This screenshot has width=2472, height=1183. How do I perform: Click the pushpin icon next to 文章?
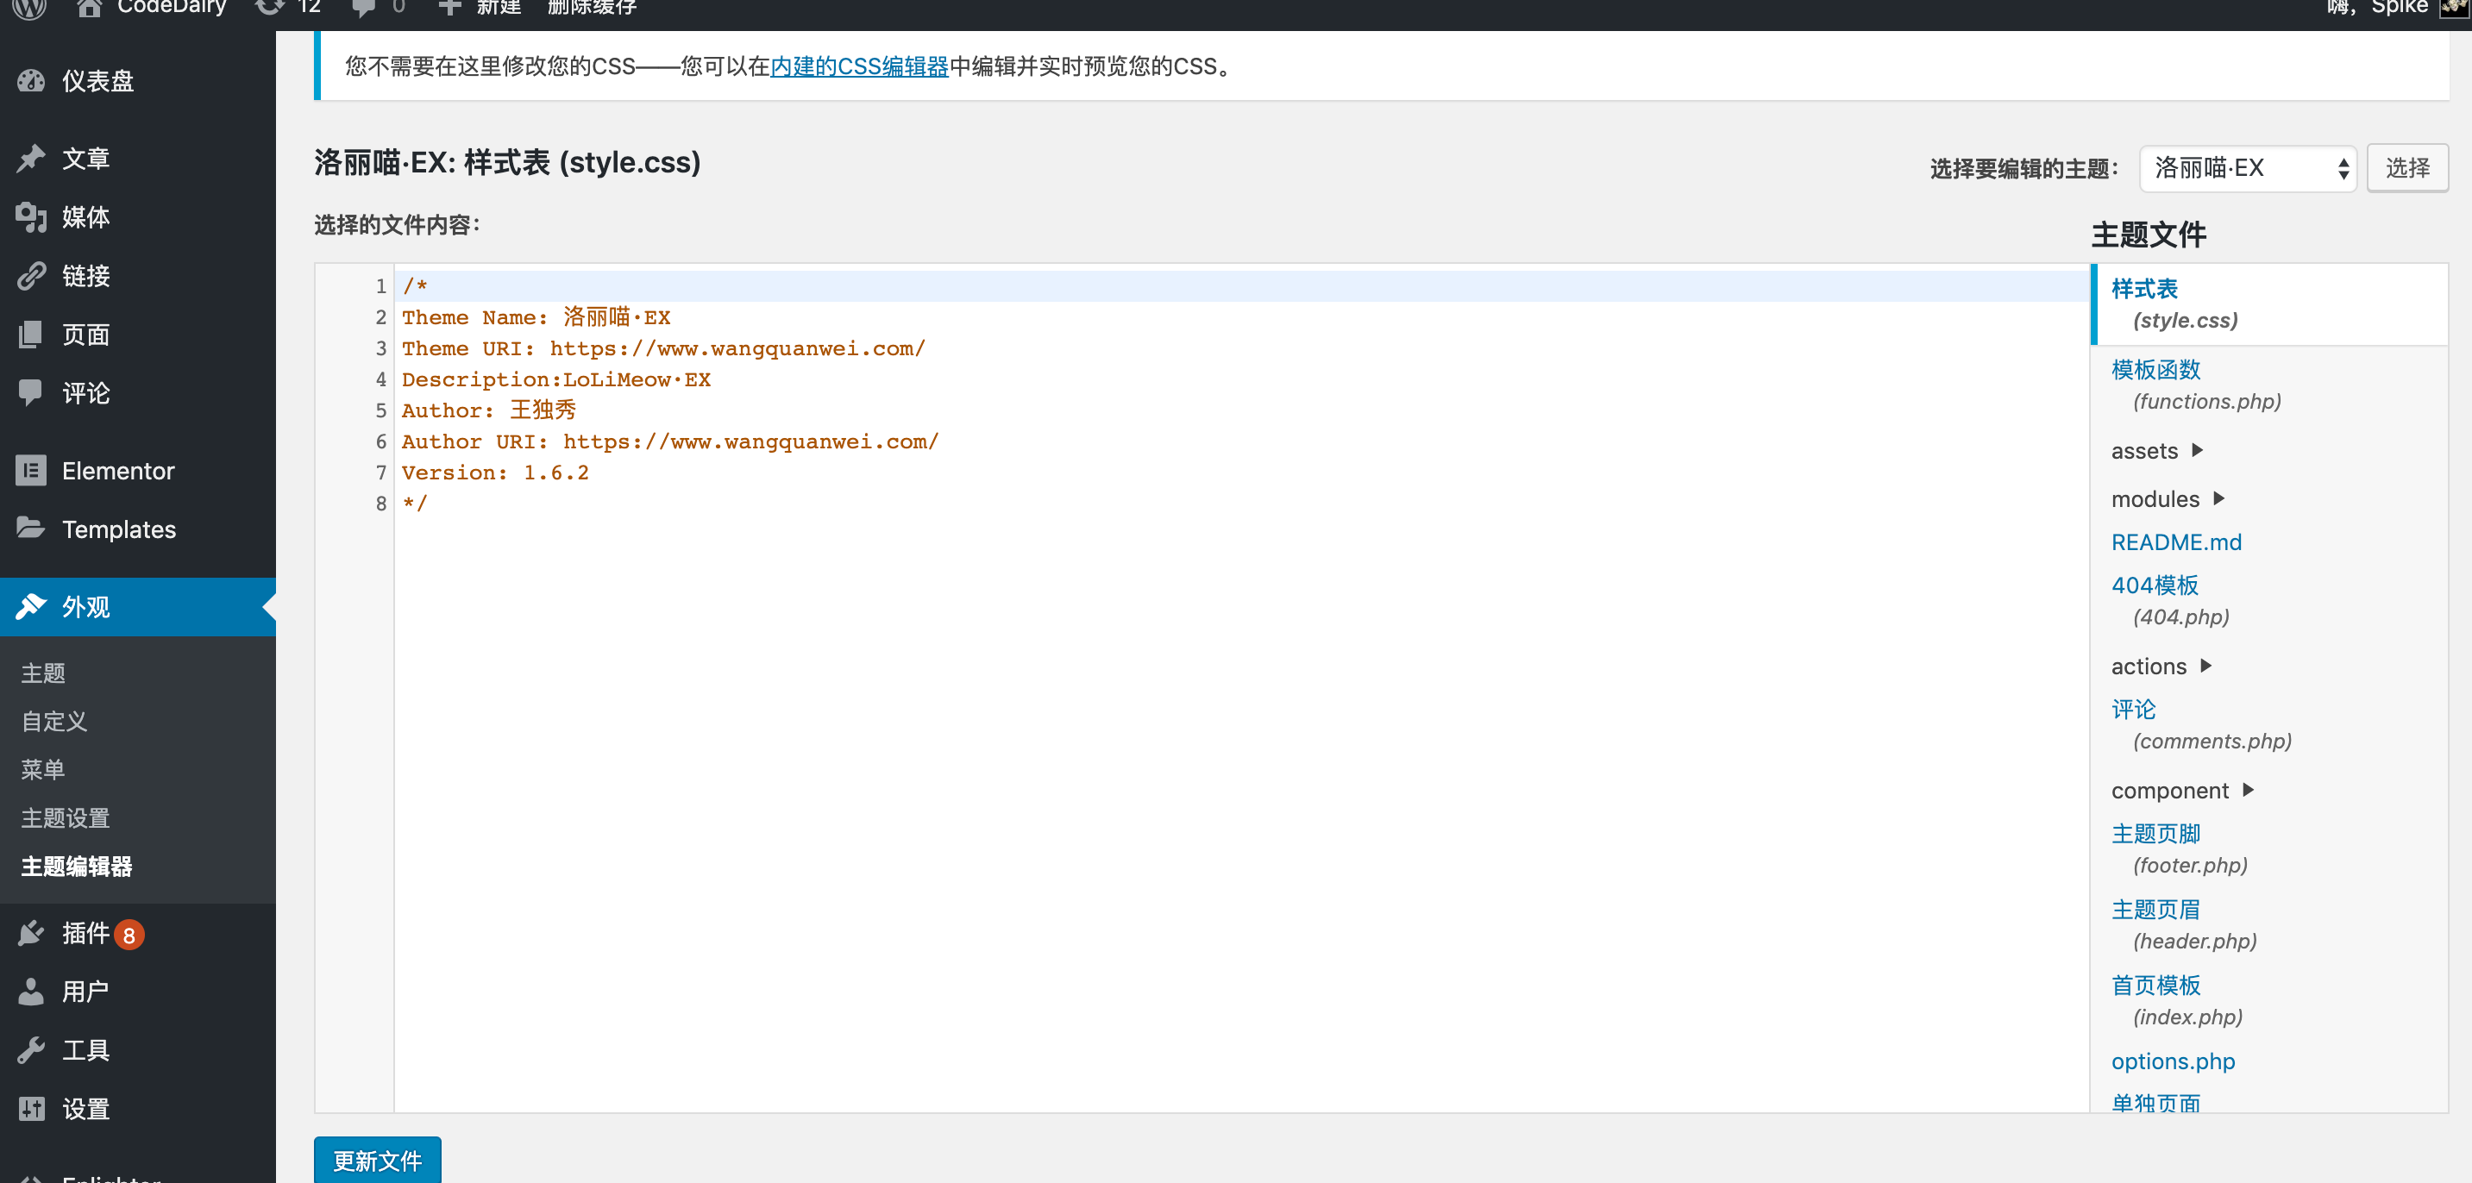pyautogui.click(x=31, y=159)
